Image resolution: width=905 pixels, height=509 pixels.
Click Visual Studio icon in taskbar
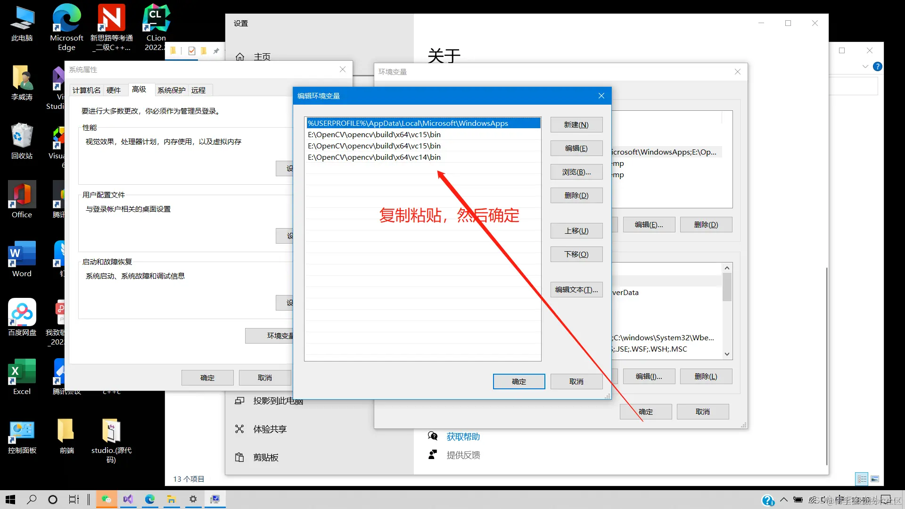point(128,499)
